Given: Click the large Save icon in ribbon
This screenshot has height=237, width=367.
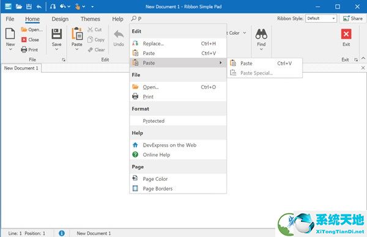Looking at the screenshot, I should tap(57, 34).
